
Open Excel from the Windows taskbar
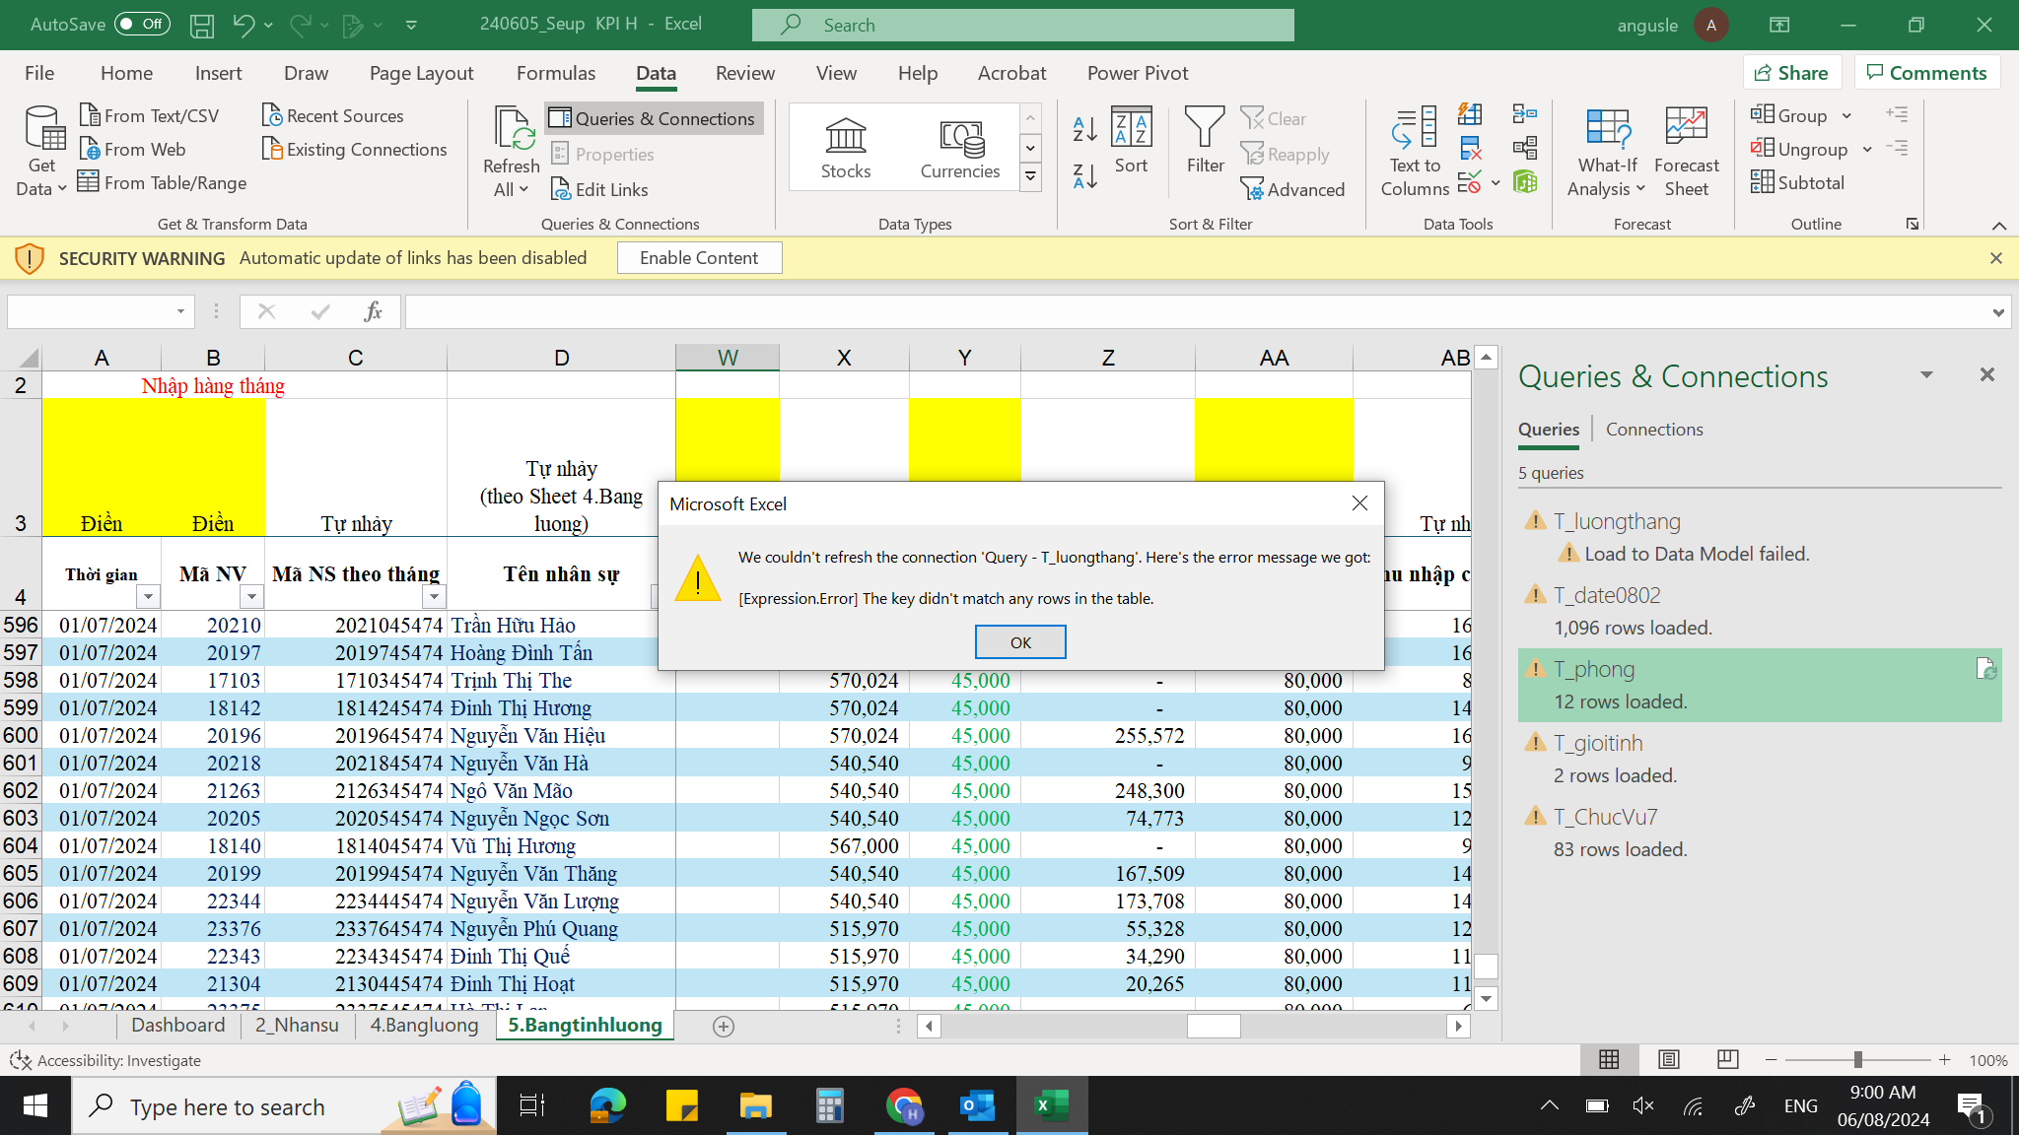(1051, 1106)
